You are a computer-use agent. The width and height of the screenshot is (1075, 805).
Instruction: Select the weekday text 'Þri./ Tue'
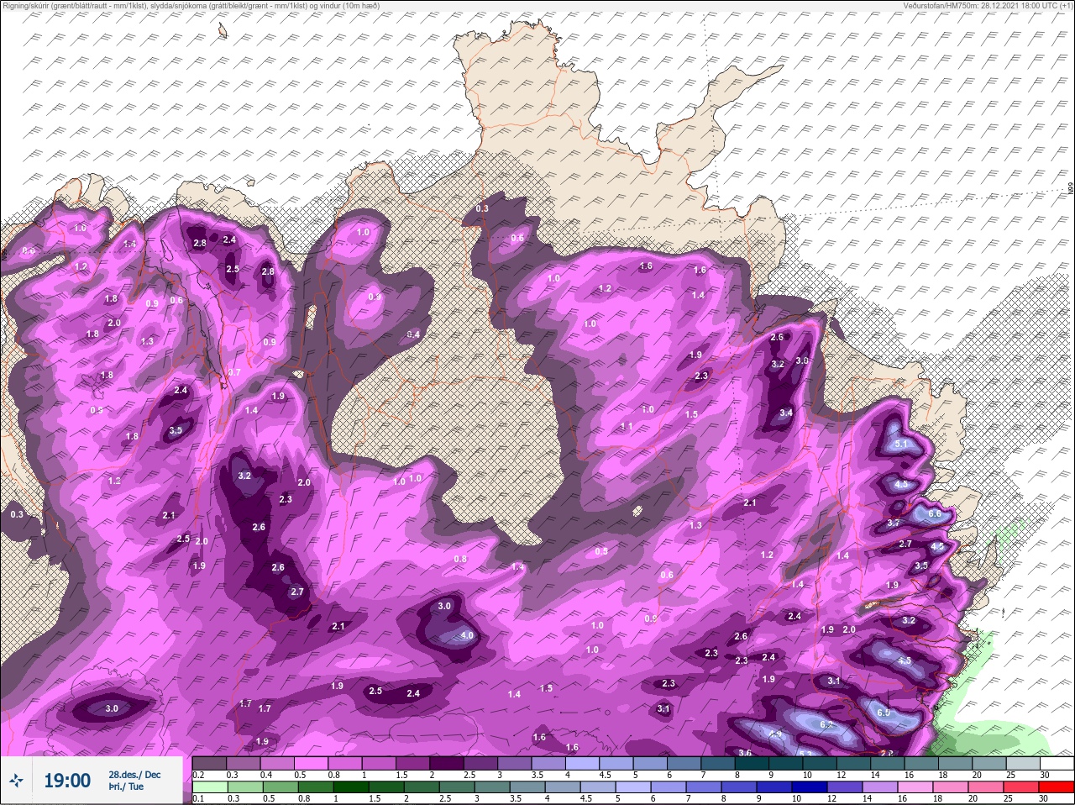(x=126, y=787)
